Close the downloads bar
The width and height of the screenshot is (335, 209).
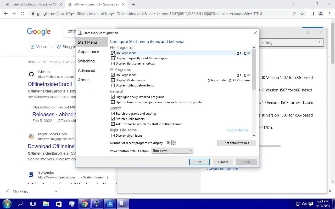(x=330, y=191)
